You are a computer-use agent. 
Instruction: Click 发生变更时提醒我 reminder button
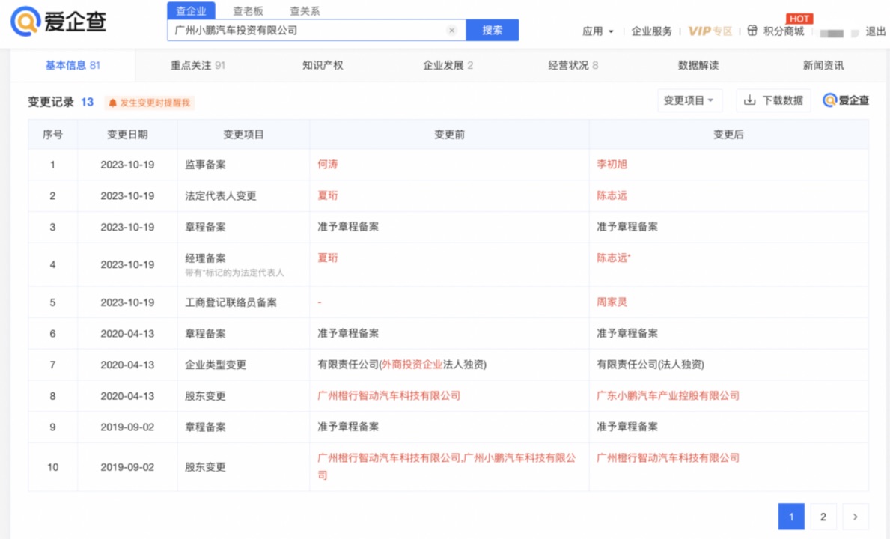[150, 103]
